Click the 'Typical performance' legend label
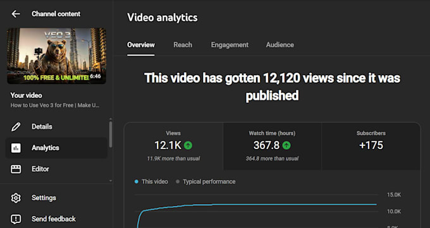Screen dimensions: 430x228 [209, 182]
